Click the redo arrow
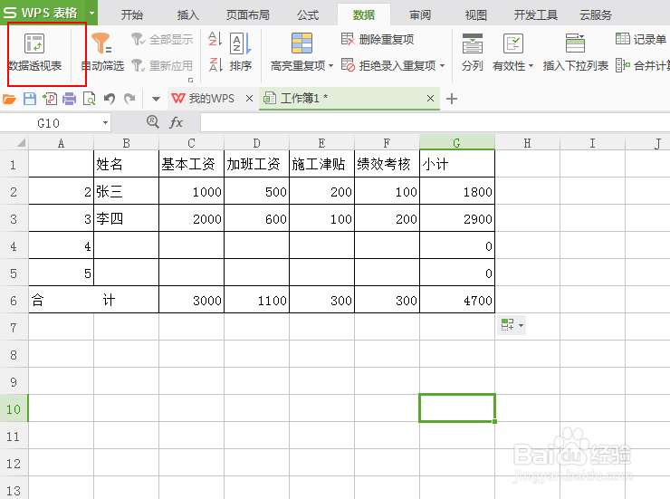The height and width of the screenshot is (499, 670). (x=129, y=99)
